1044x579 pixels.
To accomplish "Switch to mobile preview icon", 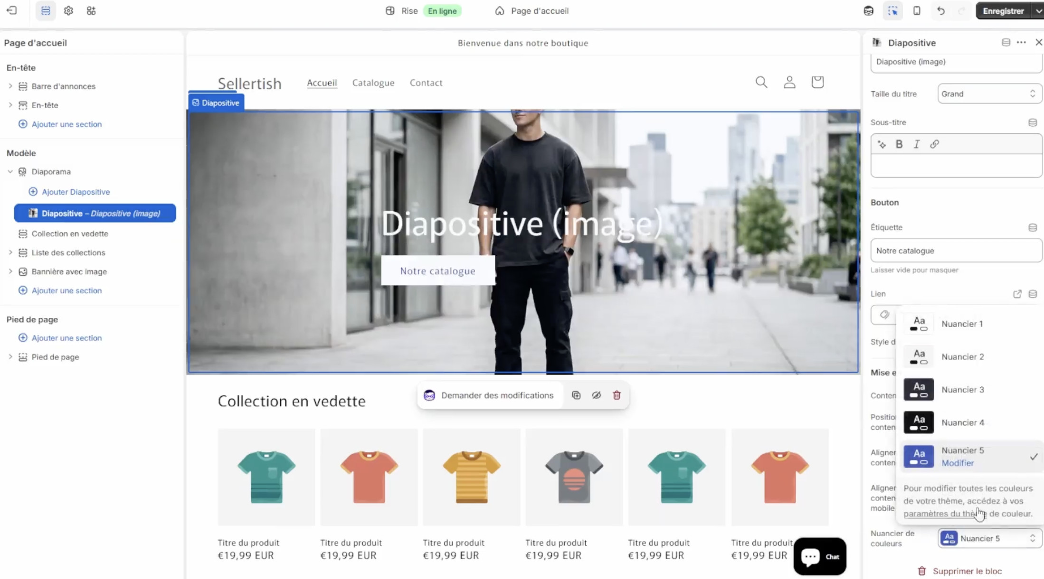I will point(917,11).
